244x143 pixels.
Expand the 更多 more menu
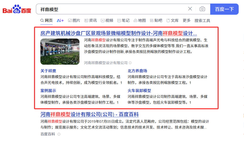click(187, 21)
